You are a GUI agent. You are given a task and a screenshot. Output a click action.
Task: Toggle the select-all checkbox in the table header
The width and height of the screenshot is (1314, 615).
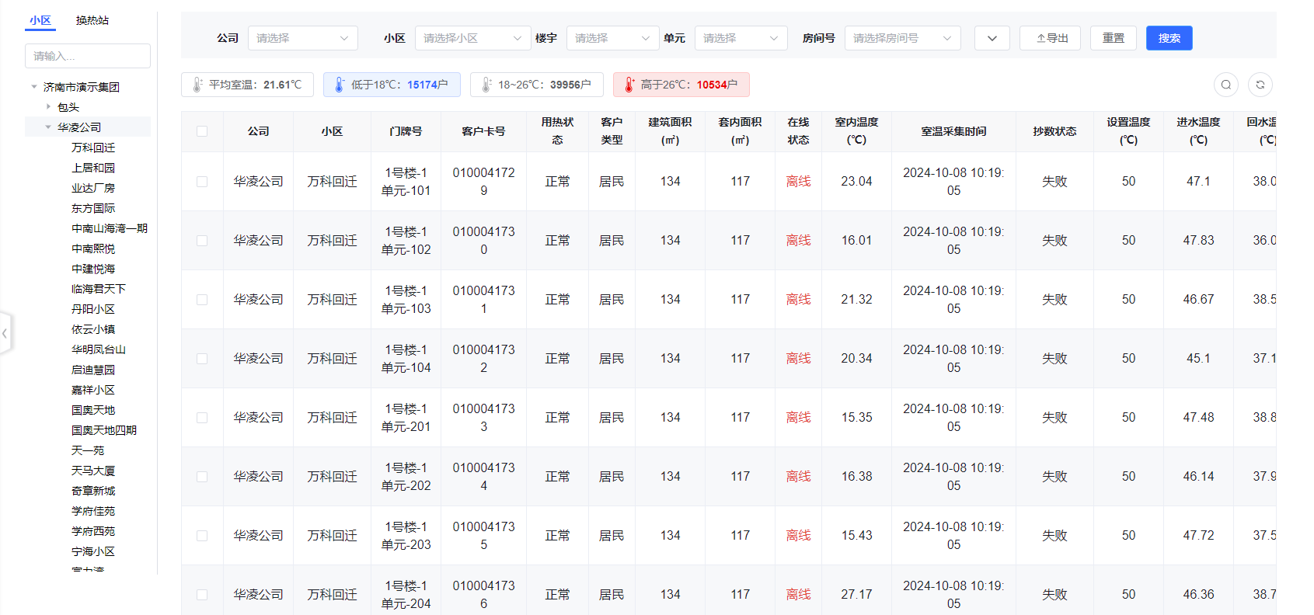202,131
